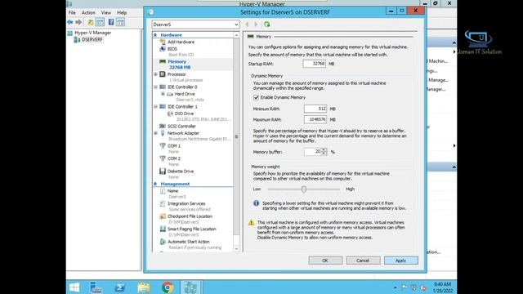Click the OK button
Viewport: 523px width, 294px height.
coord(325,261)
